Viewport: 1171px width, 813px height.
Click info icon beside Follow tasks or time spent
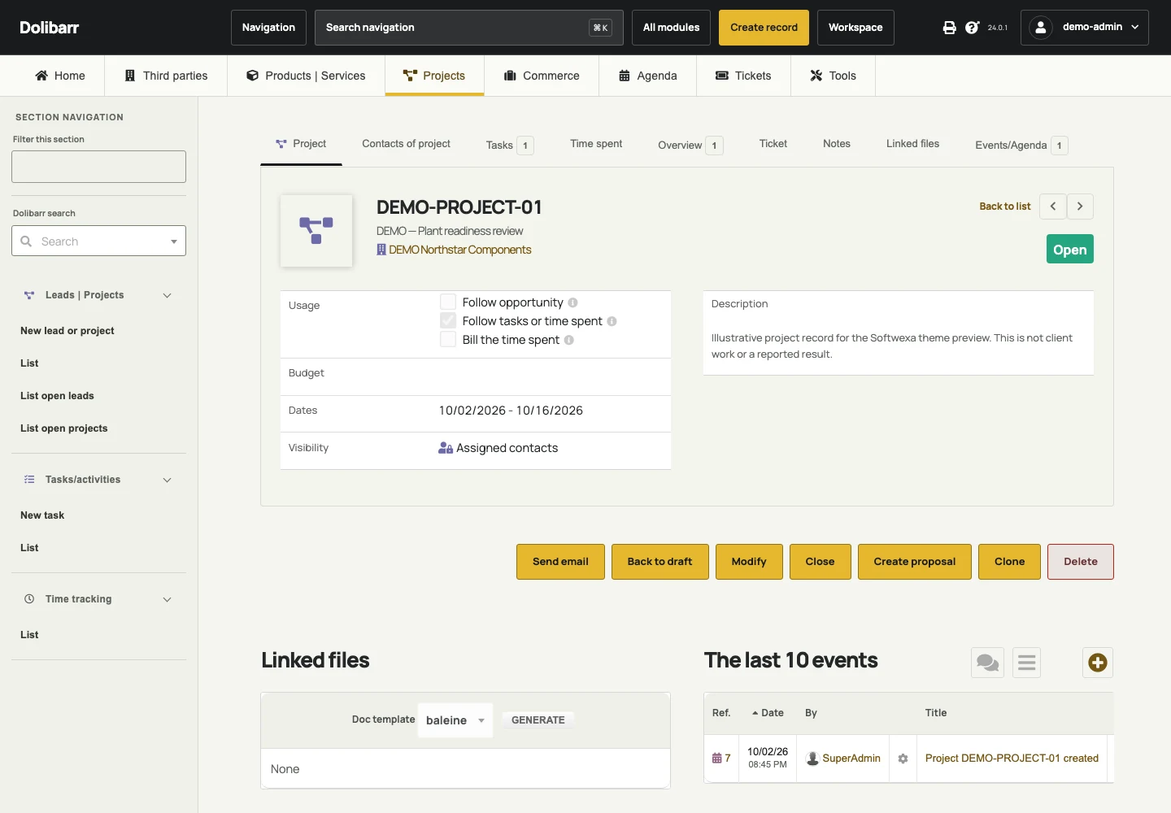[612, 321]
